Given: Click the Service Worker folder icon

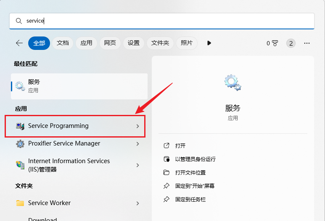Looking at the screenshot, I should coord(20,203).
